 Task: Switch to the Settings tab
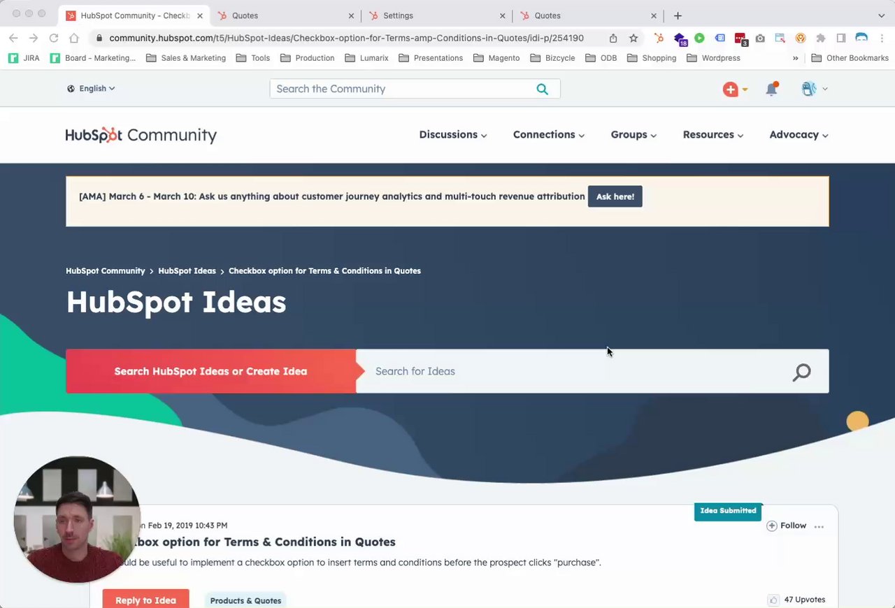[437, 15]
